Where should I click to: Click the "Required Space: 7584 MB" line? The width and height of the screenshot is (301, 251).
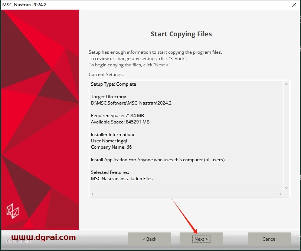[x=118, y=115]
